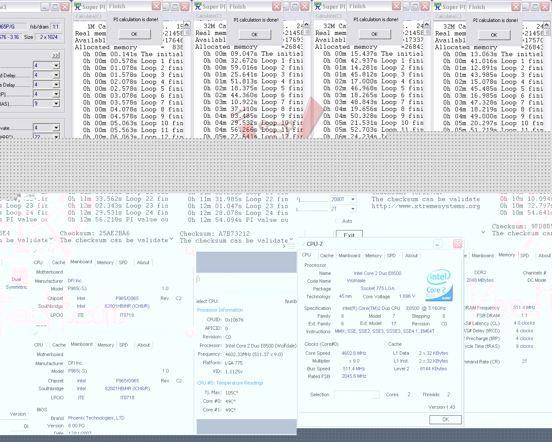Viewport: 552px width, 442px height.
Task: Switch to the About tab in the front CPU-Z window
Action: click(x=411, y=256)
